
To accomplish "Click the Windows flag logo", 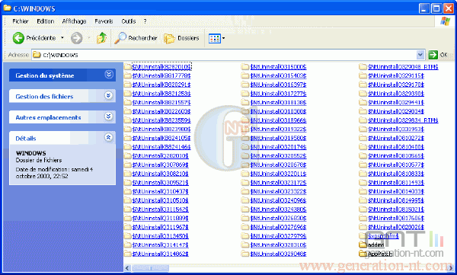I will click(445, 21).
